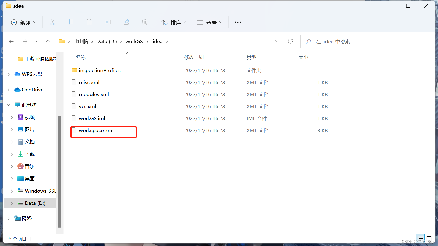Click the Copy icon in the toolbar
This screenshot has height=246, width=438.
coord(71,22)
